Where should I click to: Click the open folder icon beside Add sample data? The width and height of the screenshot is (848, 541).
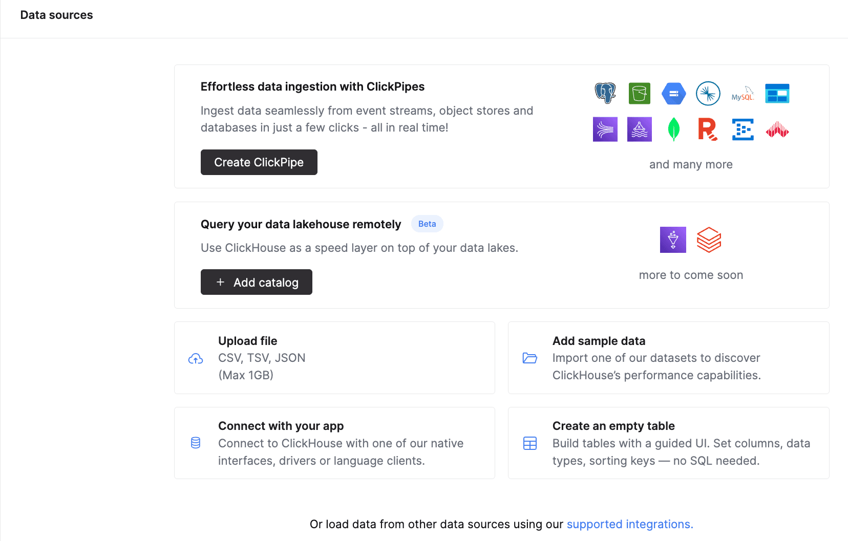tap(529, 358)
